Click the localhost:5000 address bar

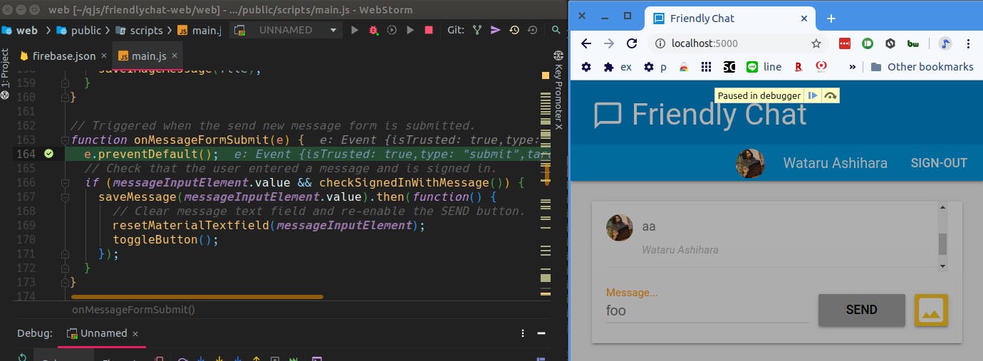point(737,43)
